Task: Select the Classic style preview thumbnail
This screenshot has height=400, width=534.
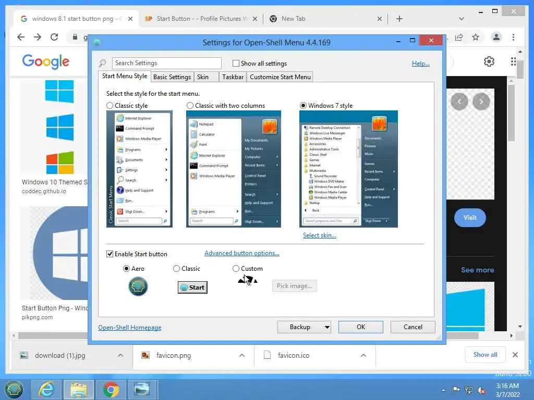Action: [139, 169]
